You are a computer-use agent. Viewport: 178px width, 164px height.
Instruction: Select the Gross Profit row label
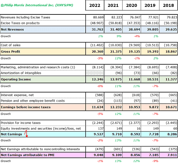[11, 51]
